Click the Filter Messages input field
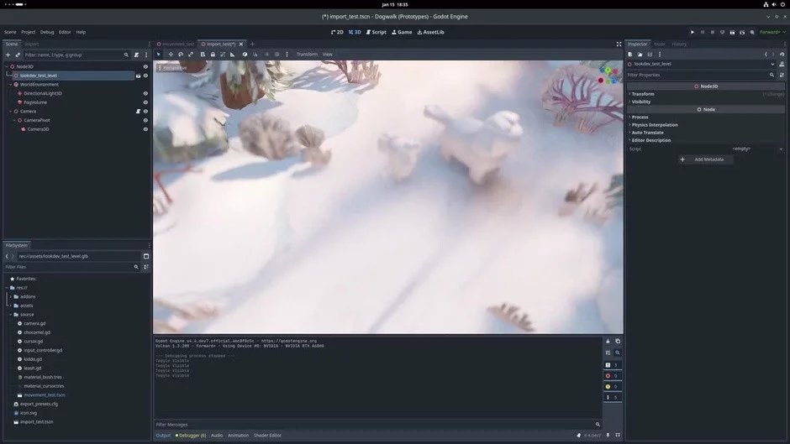This screenshot has height=444, width=790. click(x=378, y=425)
